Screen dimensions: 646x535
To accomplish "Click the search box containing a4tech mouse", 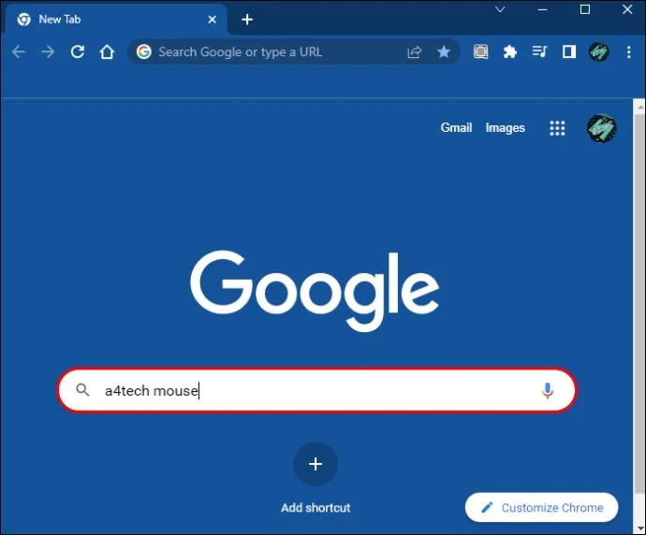I will click(x=316, y=390).
